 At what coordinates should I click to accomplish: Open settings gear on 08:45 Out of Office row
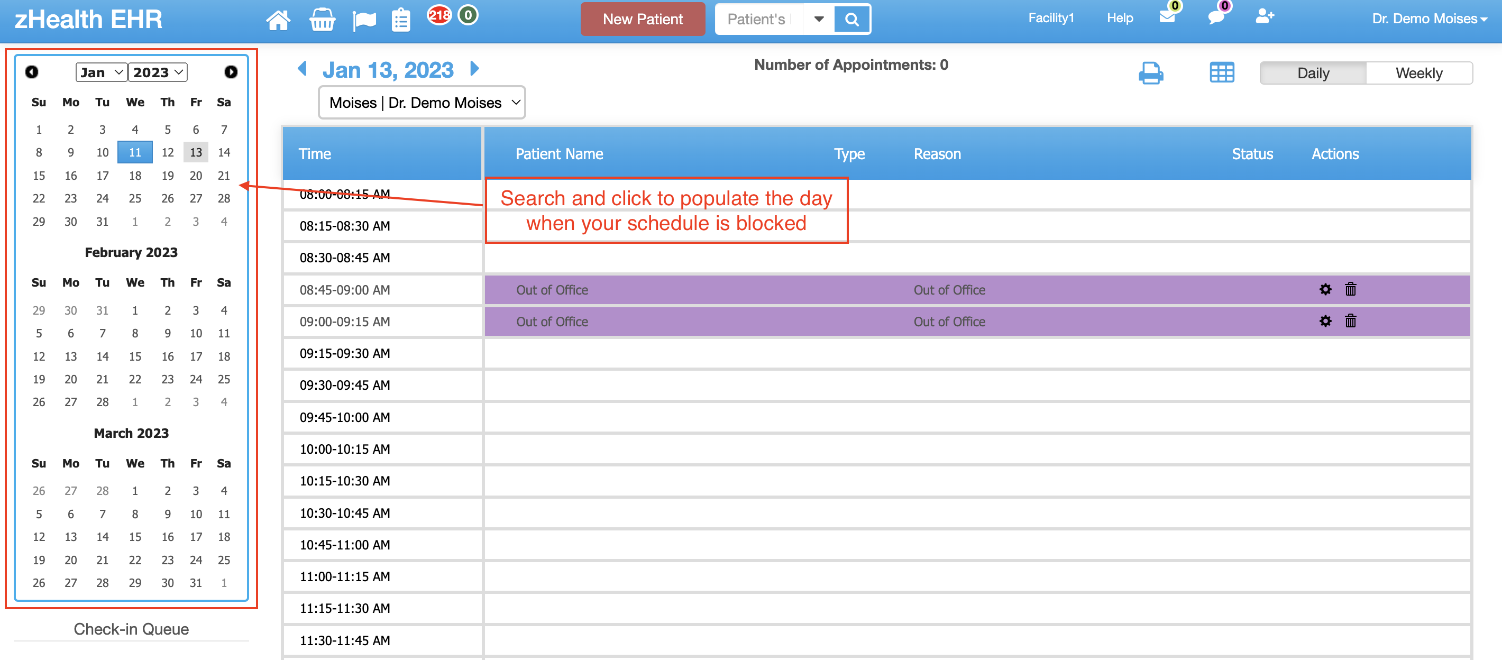click(x=1326, y=289)
